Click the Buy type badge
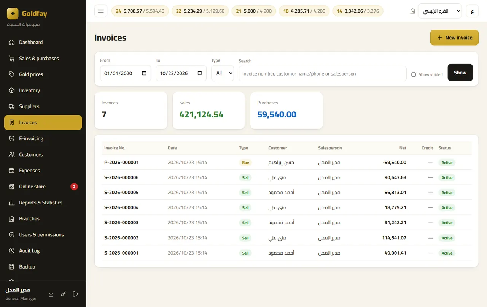This screenshot has width=487, height=307. coord(245,163)
